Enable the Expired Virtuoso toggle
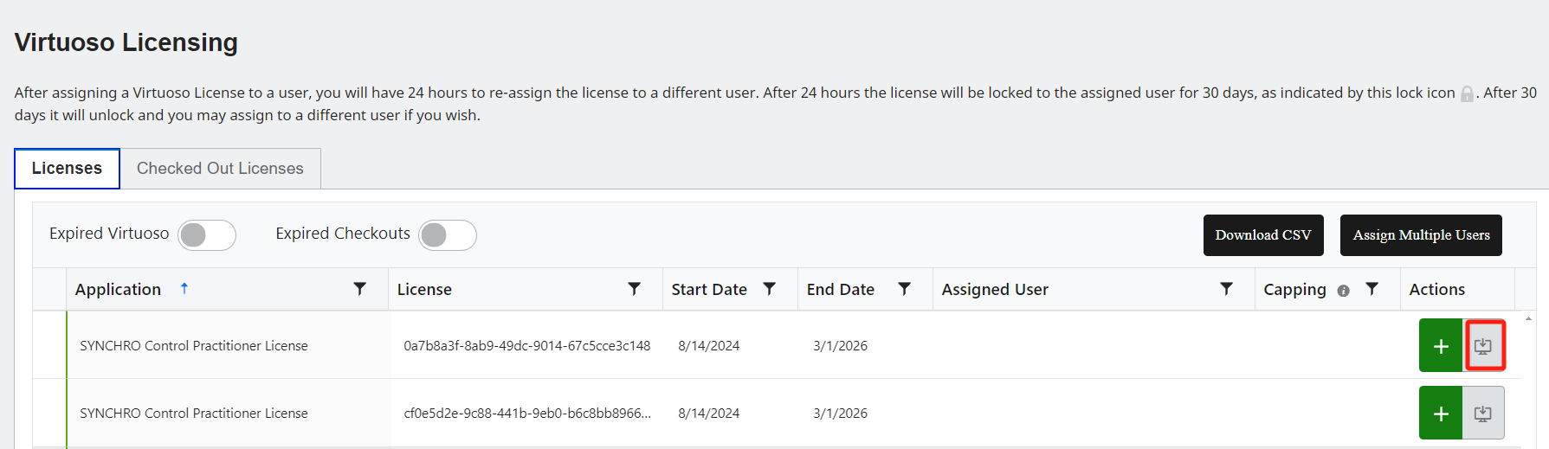The width and height of the screenshot is (1549, 449). [x=207, y=234]
